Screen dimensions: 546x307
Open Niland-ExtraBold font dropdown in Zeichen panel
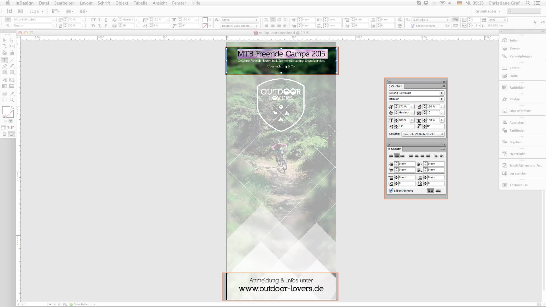[x=442, y=93]
